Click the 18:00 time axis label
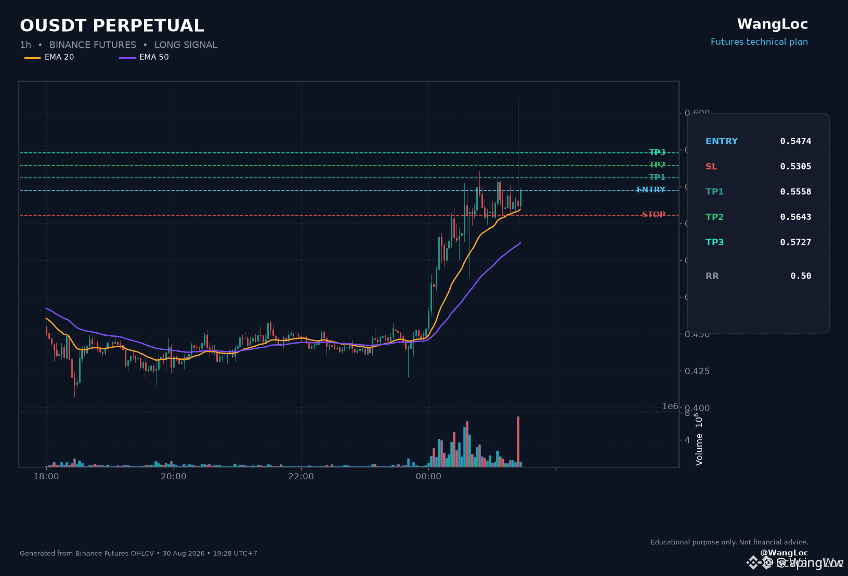 point(46,477)
